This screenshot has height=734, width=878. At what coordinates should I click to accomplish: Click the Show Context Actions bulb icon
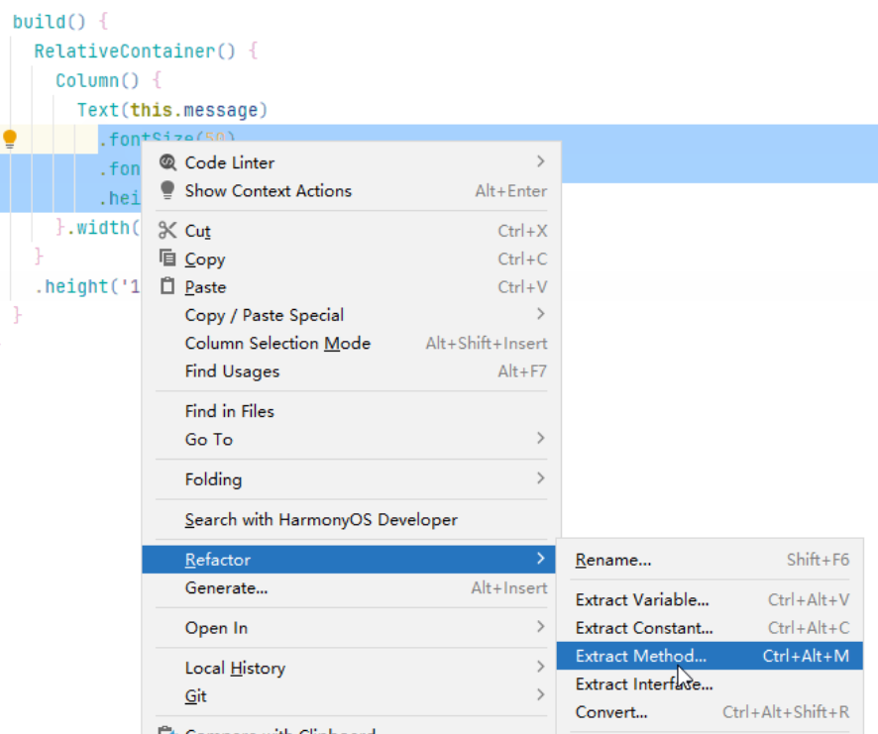point(167,190)
